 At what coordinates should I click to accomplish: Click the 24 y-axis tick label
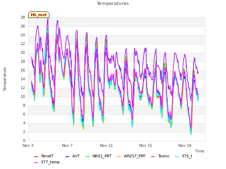point(23,35)
